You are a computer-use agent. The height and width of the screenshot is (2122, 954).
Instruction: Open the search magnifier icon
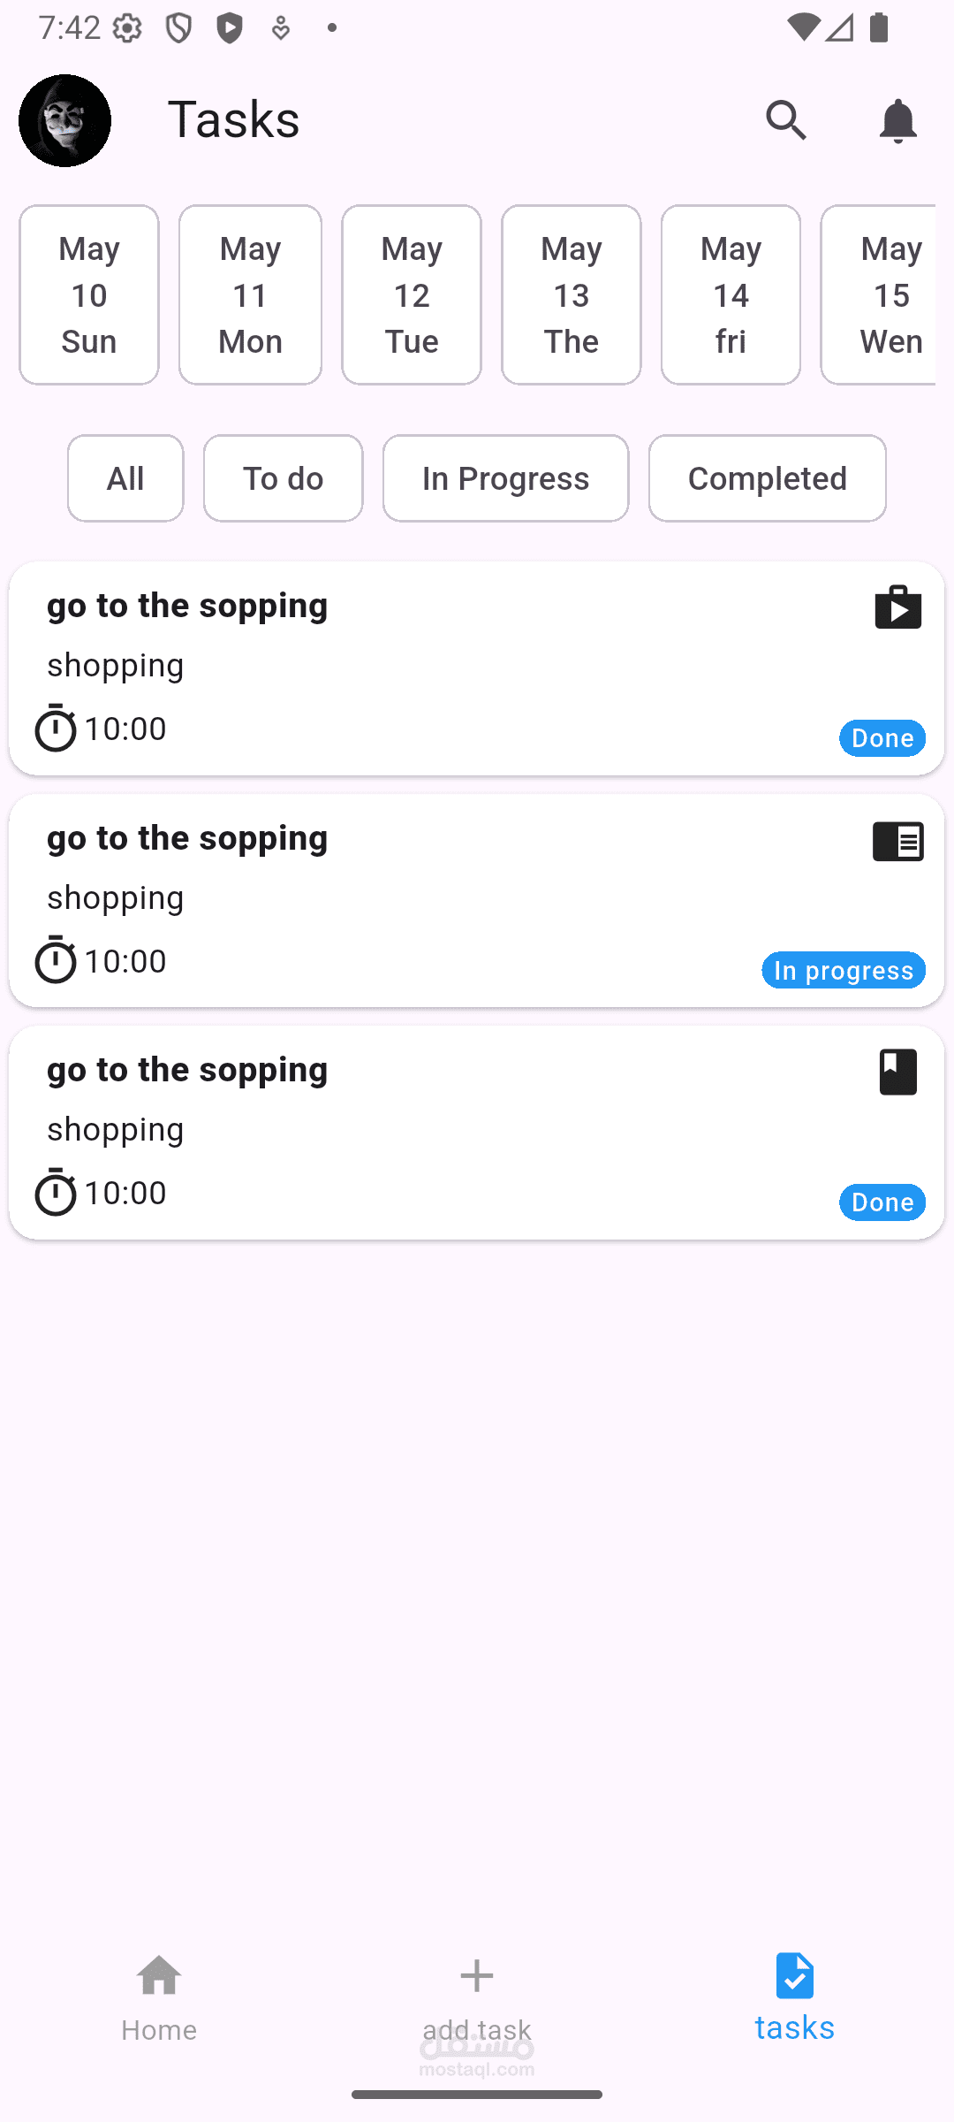point(786,120)
